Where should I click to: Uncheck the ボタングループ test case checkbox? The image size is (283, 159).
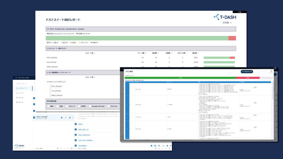point(76,129)
